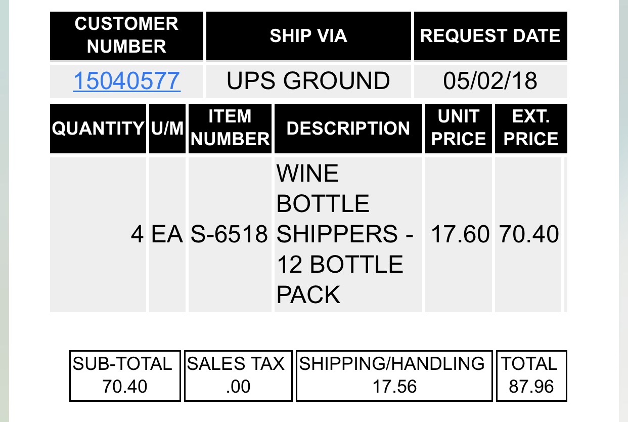Viewport: 628px width, 422px height.
Task: Click the EXT. PRICE column header
Action: point(531,129)
